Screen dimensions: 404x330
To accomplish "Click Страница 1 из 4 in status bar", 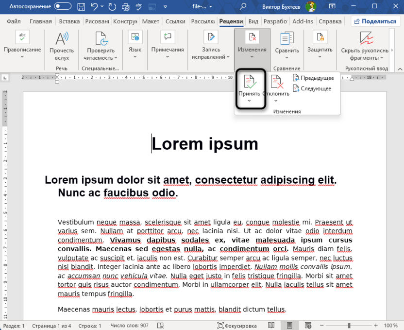I will pyautogui.click(x=51, y=326).
